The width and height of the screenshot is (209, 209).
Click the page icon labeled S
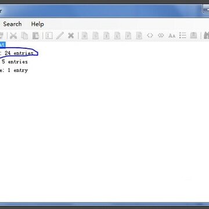point(95,35)
